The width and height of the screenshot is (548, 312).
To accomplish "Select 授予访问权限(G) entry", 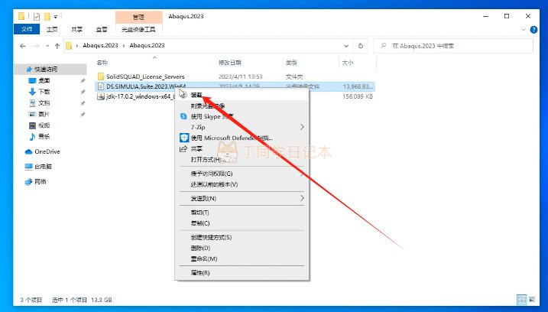I will (242, 174).
